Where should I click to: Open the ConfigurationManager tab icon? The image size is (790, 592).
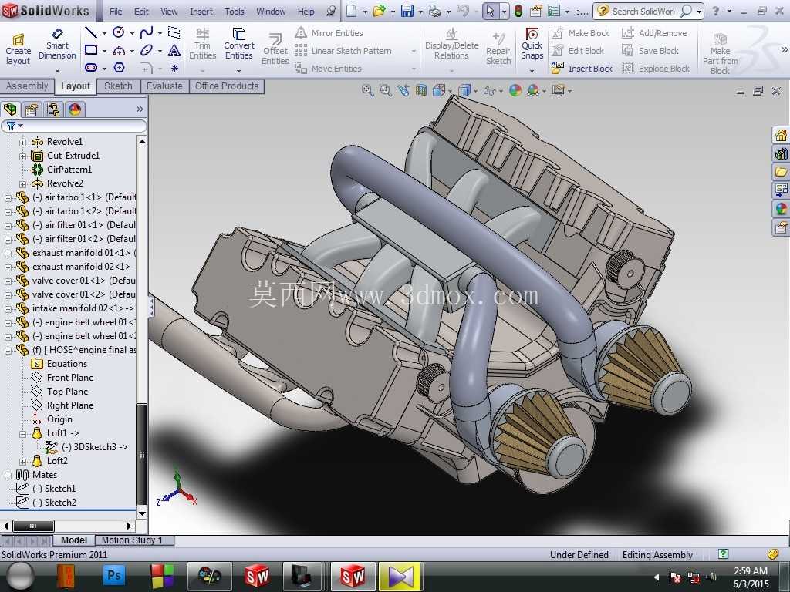pyautogui.click(x=53, y=109)
